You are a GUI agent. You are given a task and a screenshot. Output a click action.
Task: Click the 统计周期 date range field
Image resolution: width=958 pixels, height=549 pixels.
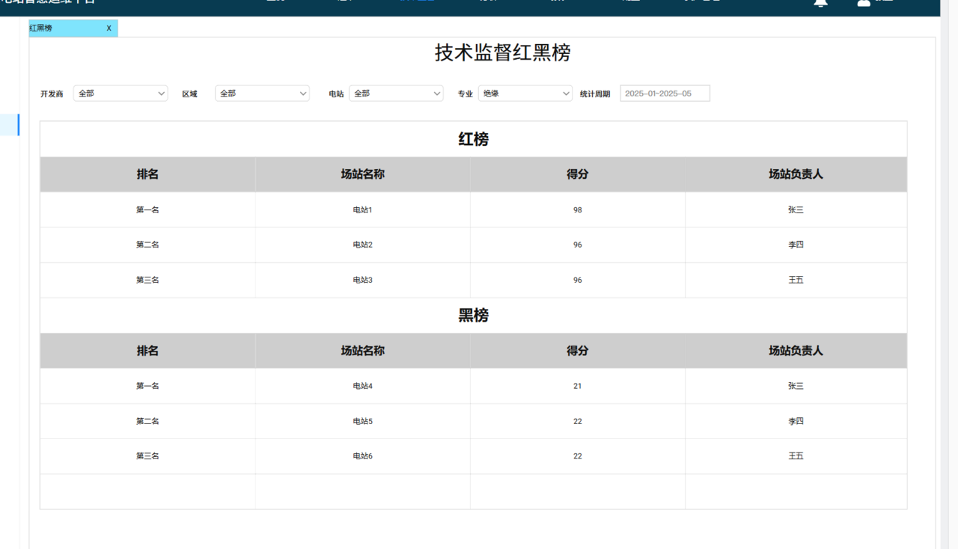tap(665, 93)
